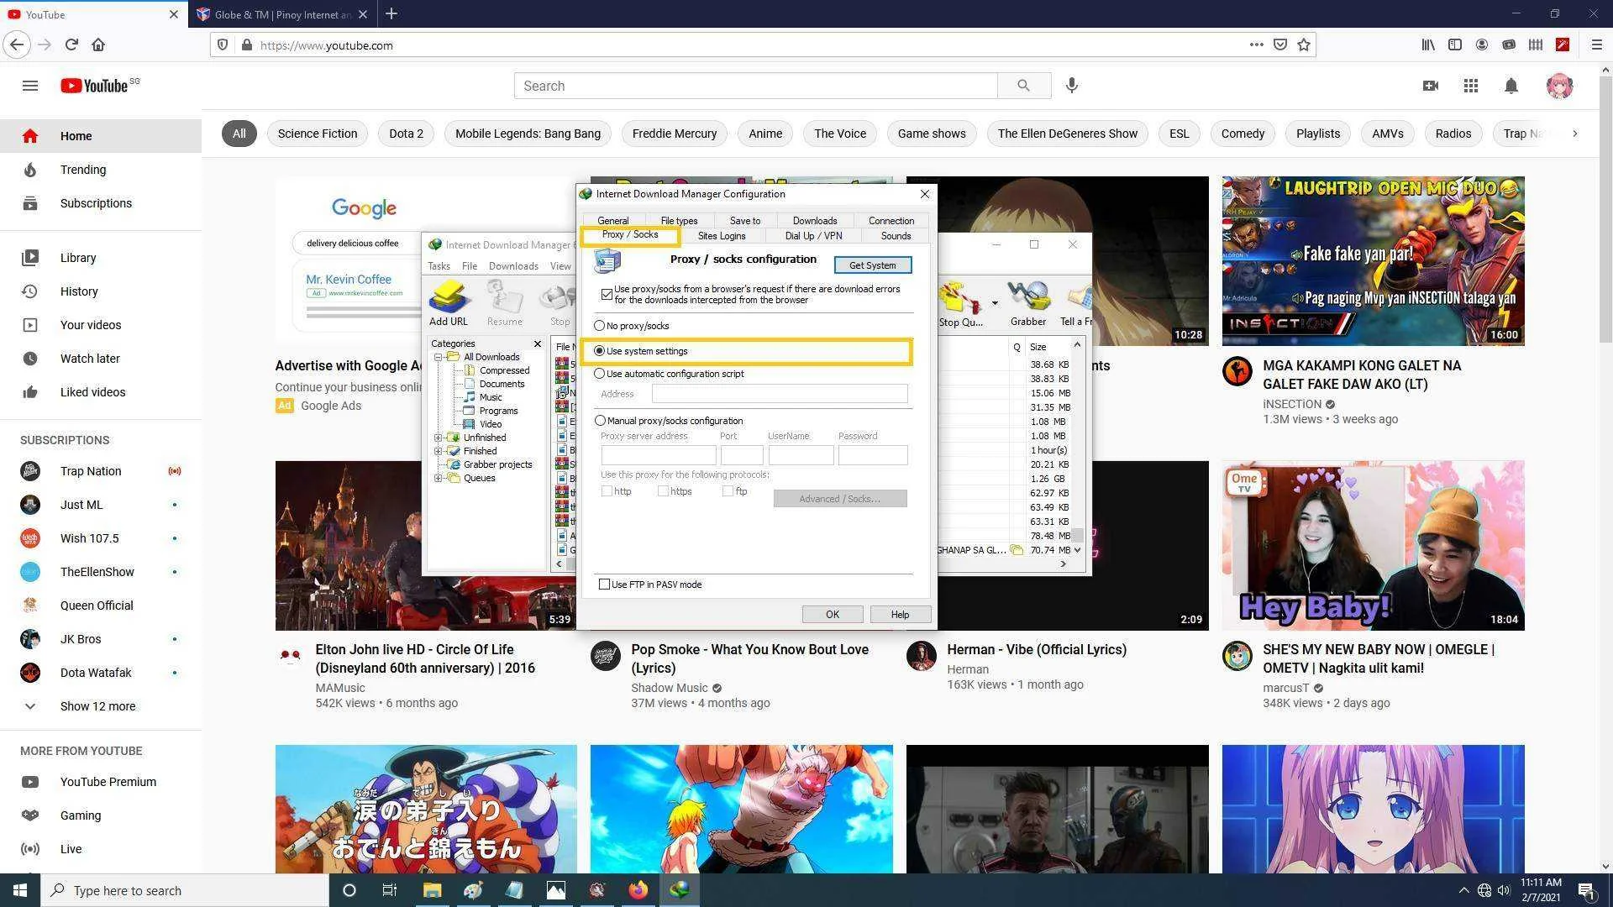
Task: Focus YouTube search input box
Action: tap(756, 86)
